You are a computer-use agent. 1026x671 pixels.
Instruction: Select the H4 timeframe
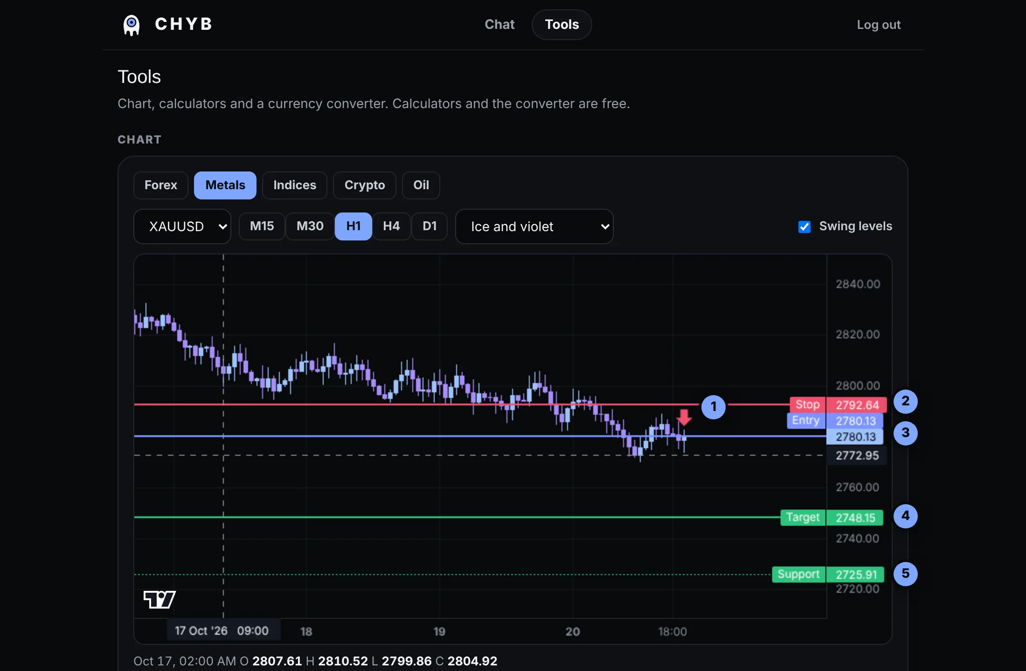(x=391, y=226)
